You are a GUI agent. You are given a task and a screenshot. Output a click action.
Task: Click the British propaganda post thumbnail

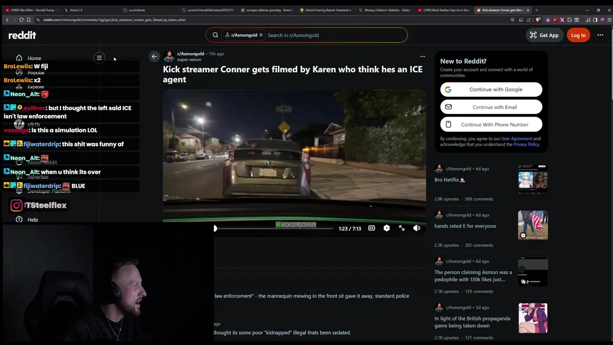pyautogui.click(x=533, y=318)
